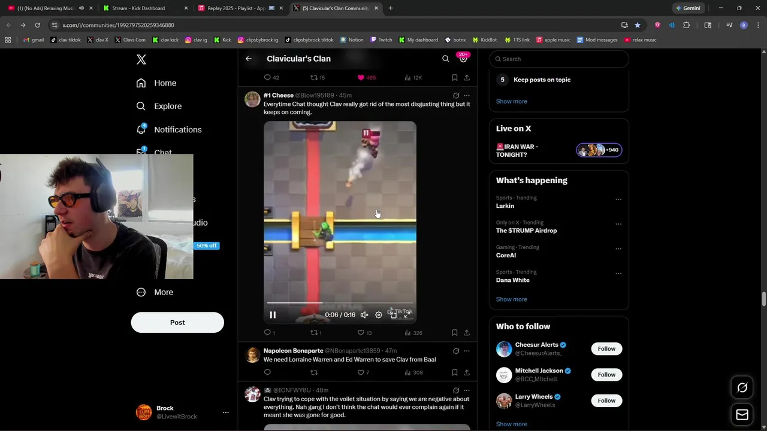The image size is (767, 431).
Task: Share Napoleon Bonaparte's post
Action: point(467,372)
